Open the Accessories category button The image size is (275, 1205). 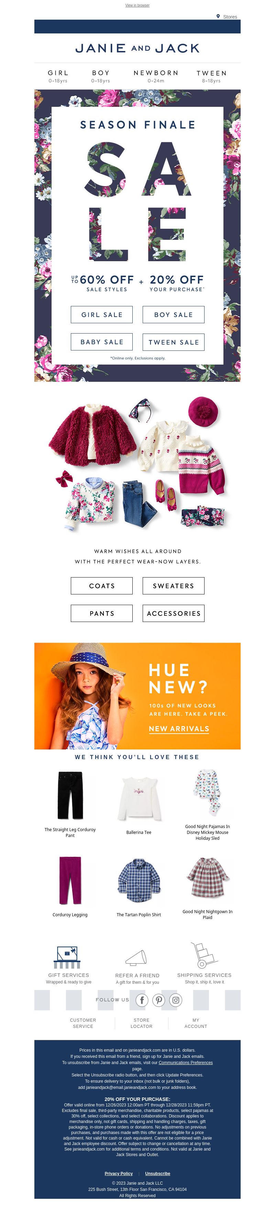(174, 613)
